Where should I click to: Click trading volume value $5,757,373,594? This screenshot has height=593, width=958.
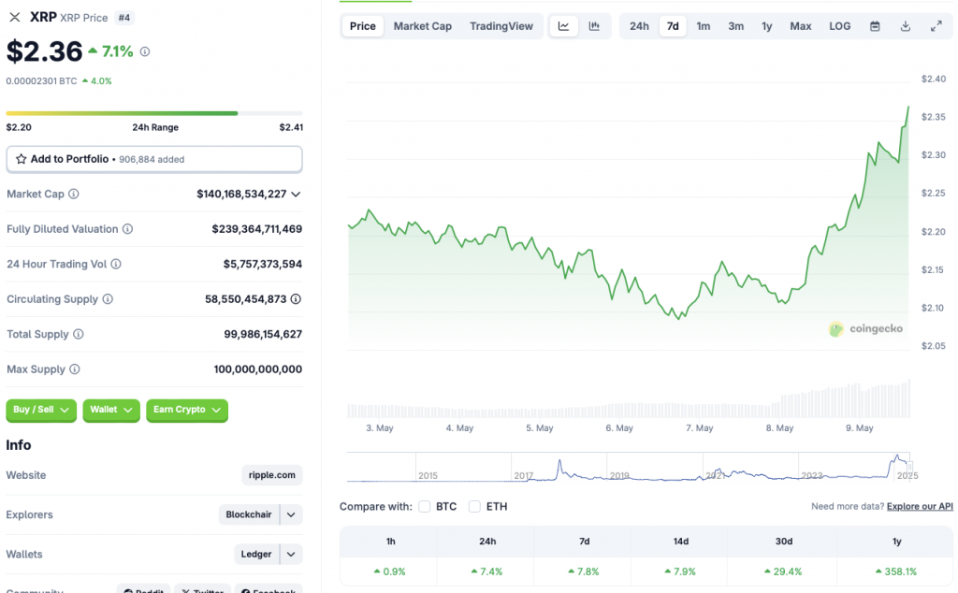[x=263, y=264]
